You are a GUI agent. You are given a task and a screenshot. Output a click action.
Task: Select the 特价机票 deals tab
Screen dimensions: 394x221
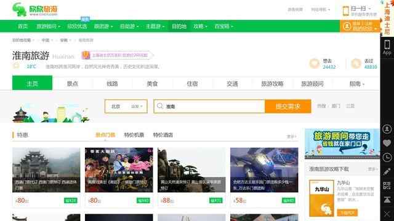pyautogui.click(x=134, y=135)
